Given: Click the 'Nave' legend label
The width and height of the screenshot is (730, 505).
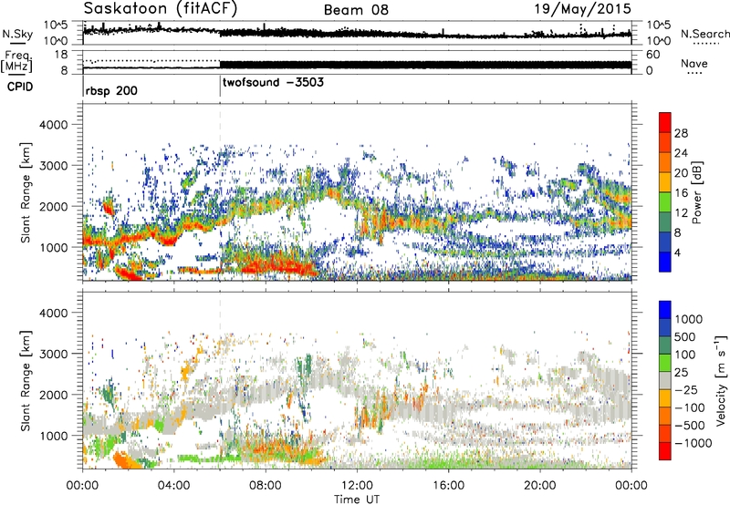Looking at the screenshot, I should click(694, 64).
